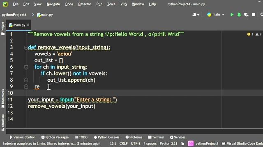Open the Services tool window

178,137
